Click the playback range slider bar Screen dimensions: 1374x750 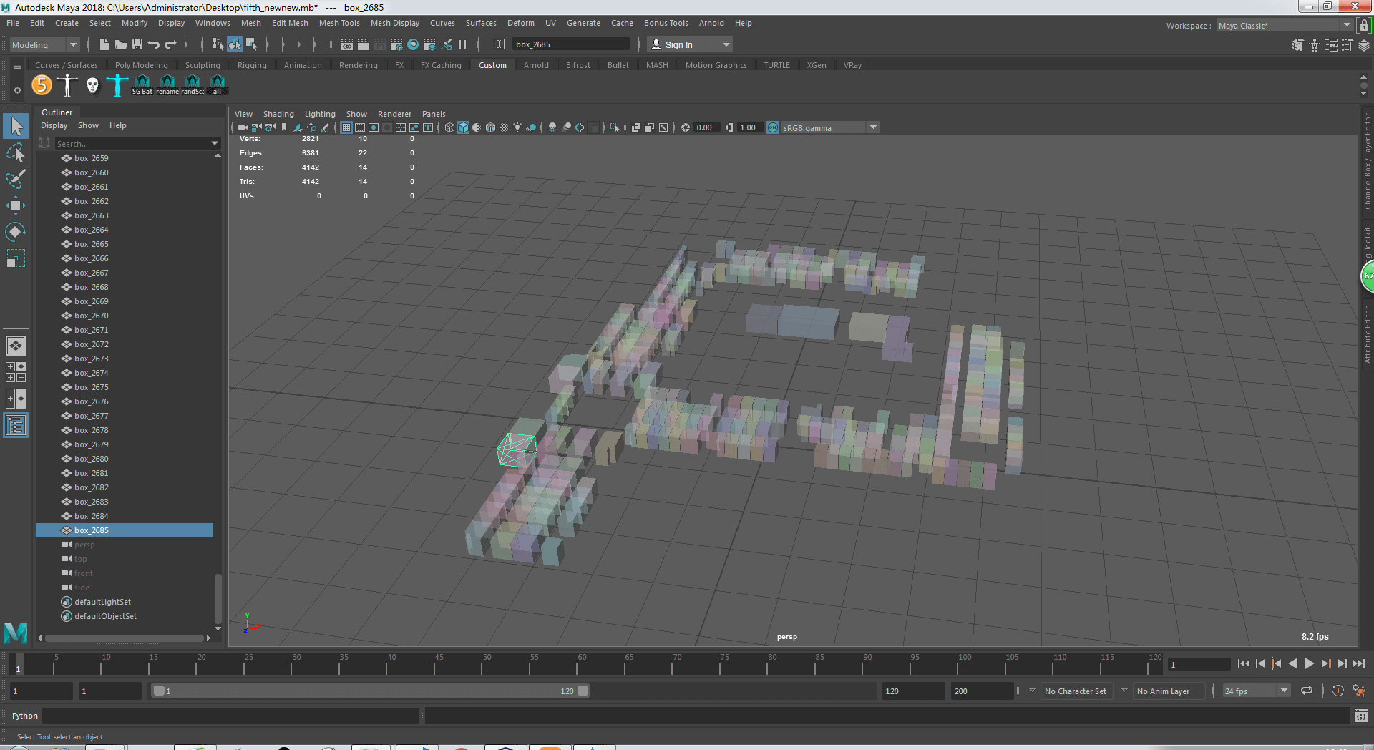click(x=371, y=691)
